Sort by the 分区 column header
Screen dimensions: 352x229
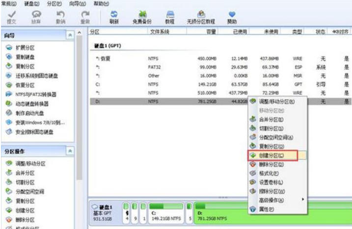click(118, 32)
